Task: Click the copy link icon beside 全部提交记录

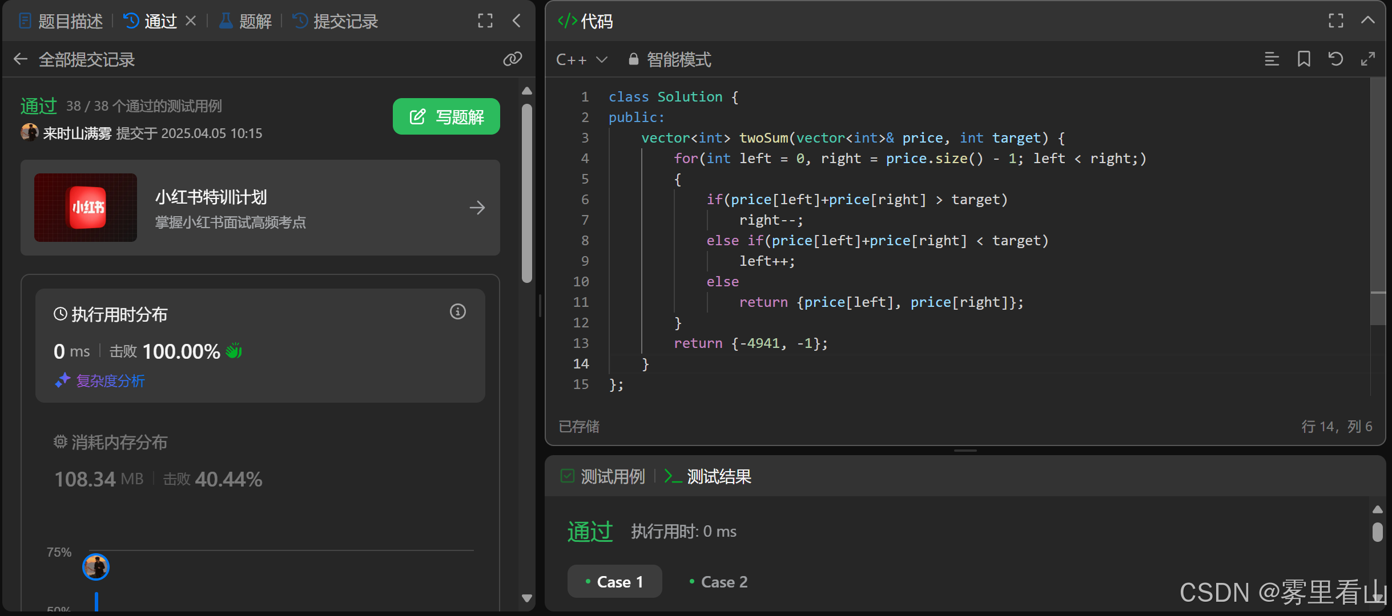Action: (x=512, y=59)
